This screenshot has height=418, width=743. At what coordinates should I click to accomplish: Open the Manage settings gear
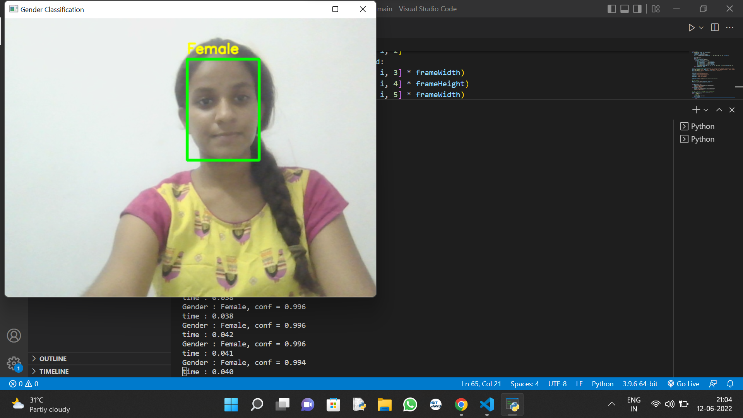pos(14,364)
